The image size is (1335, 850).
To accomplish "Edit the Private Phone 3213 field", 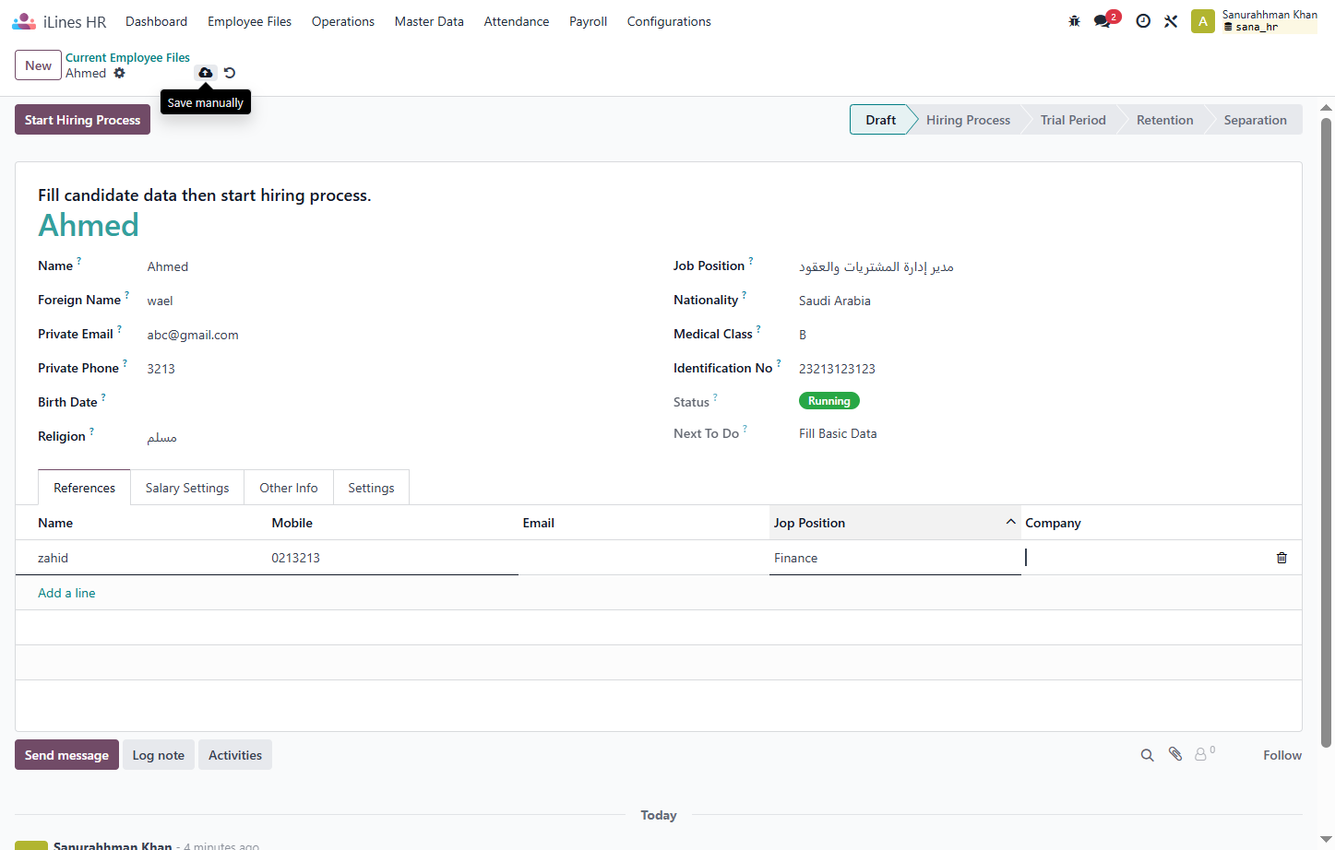I will 395,369.
